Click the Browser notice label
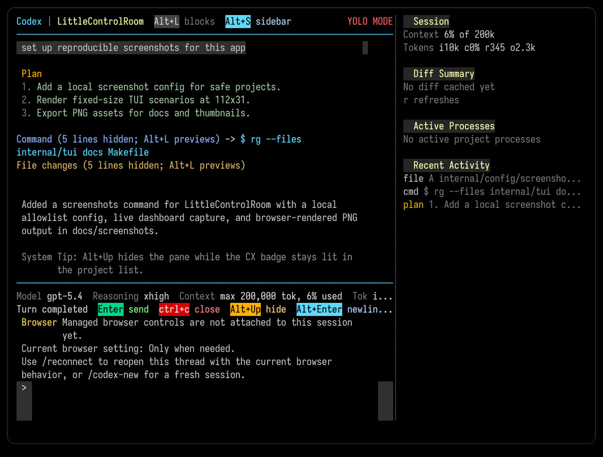The height and width of the screenshot is (457, 603). coord(39,322)
